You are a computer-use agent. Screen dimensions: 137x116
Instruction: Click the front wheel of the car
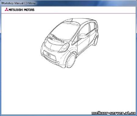click(x=71, y=61)
